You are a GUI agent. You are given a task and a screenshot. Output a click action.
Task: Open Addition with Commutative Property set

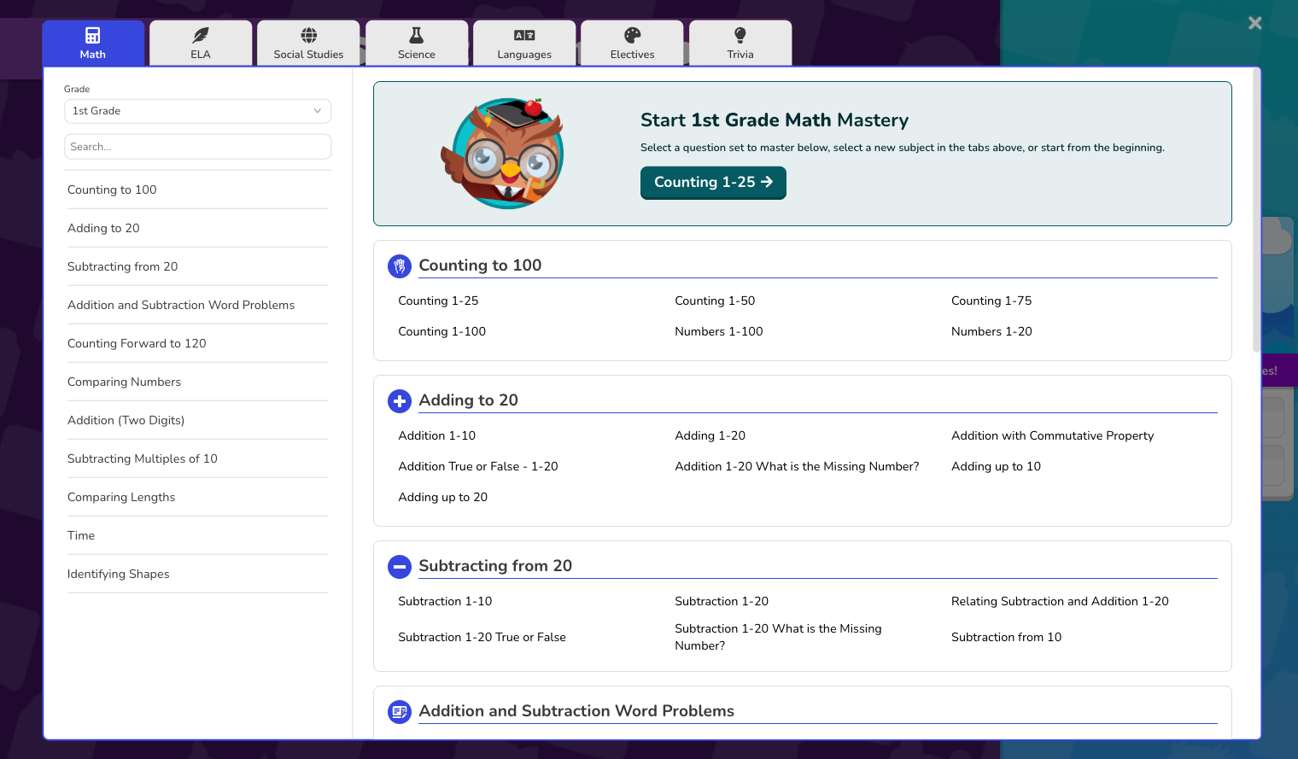click(x=1052, y=435)
